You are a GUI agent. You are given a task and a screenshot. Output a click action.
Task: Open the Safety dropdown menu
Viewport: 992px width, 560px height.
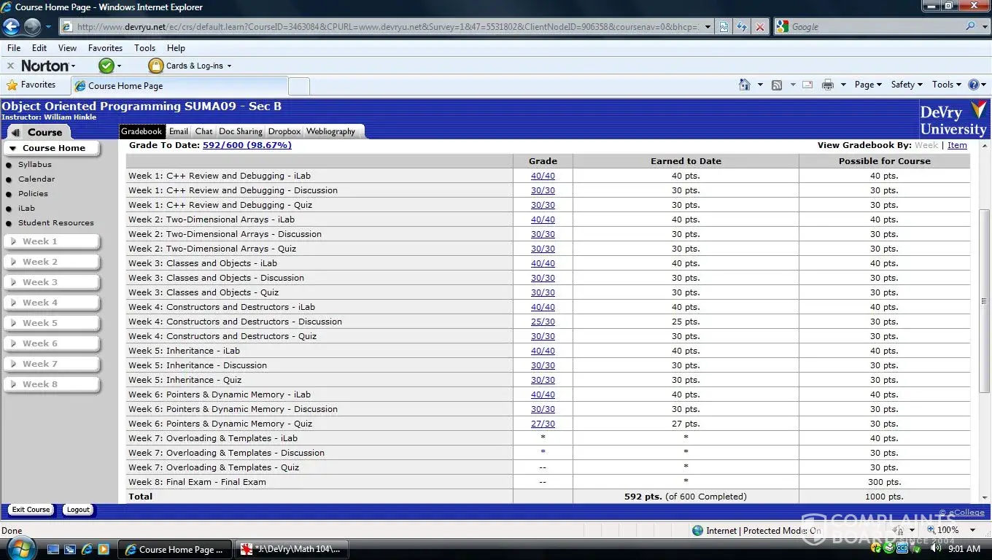pos(906,85)
